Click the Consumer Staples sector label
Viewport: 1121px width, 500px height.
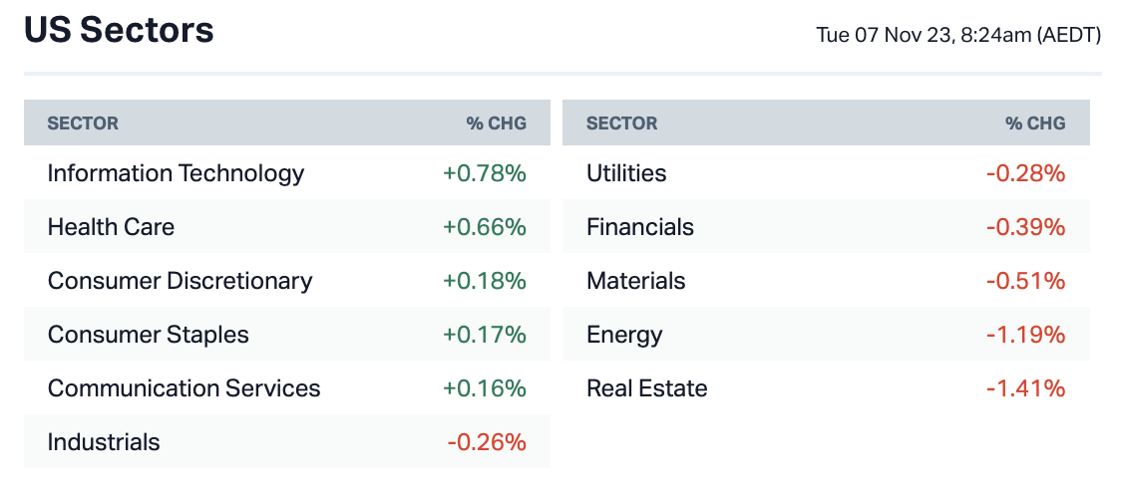pyautogui.click(x=148, y=335)
